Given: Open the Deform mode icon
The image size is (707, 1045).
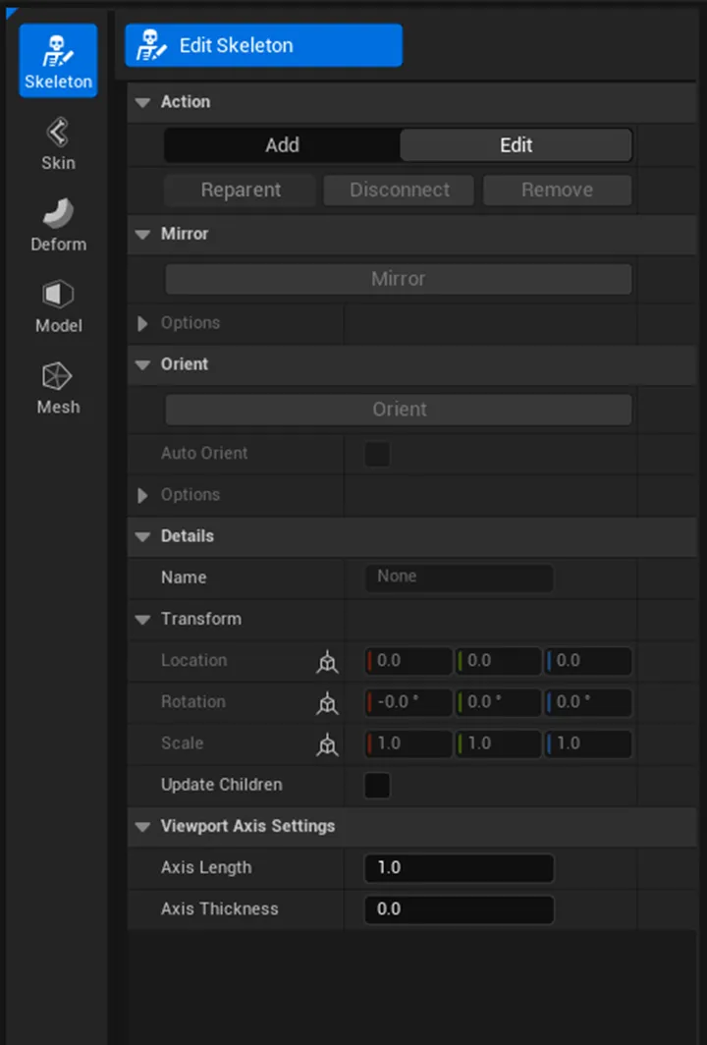Looking at the screenshot, I should (x=58, y=224).
